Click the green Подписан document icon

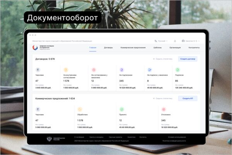[177, 70]
